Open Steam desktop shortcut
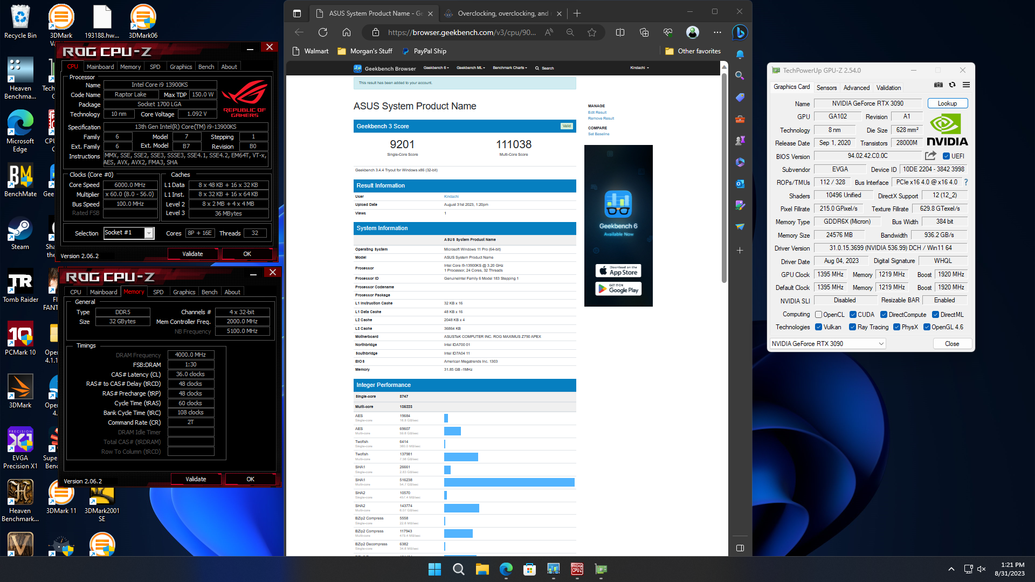 (x=20, y=234)
